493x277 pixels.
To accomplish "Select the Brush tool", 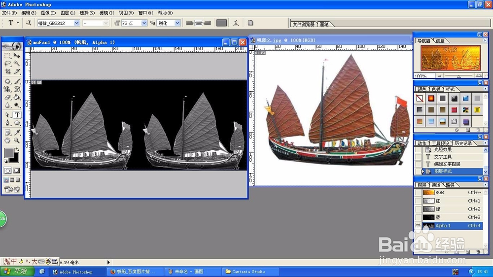I will [17, 81].
